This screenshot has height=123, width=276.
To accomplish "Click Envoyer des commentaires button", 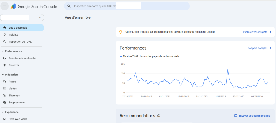I will point(252,116).
